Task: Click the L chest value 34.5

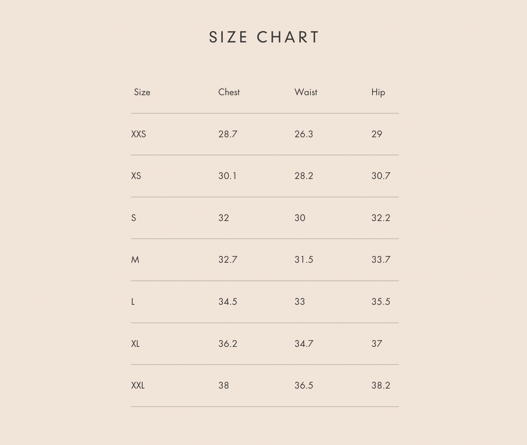Action: pos(228,302)
